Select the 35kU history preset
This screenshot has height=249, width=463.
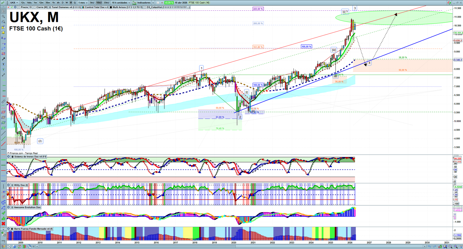tap(106, 3)
